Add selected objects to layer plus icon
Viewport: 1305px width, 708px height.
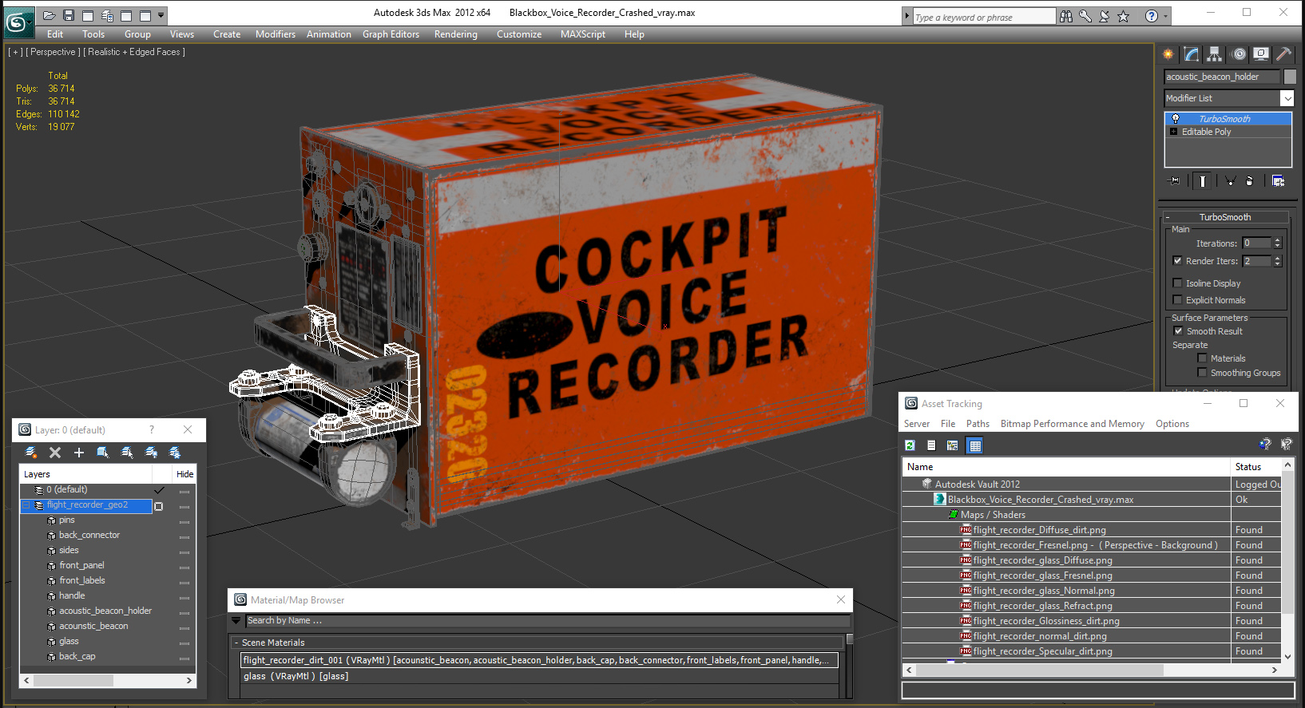pos(79,453)
